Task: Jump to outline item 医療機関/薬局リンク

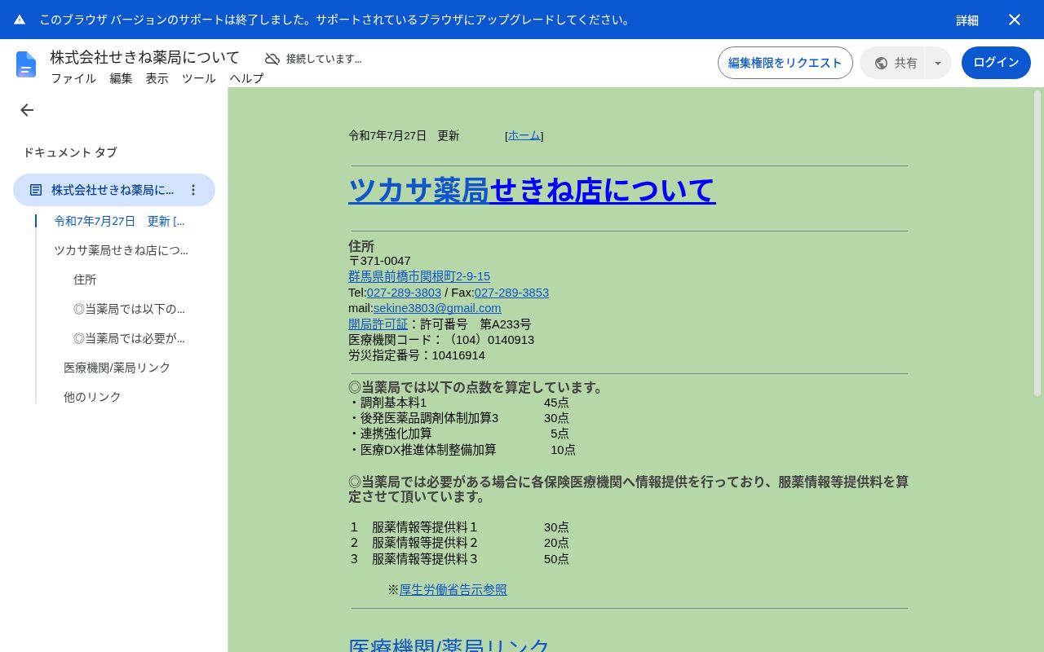Action: click(x=117, y=368)
